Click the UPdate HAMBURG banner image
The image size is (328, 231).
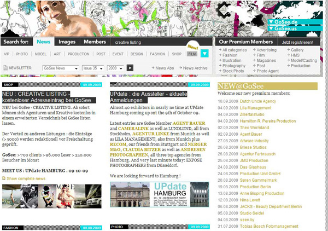click(160, 194)
